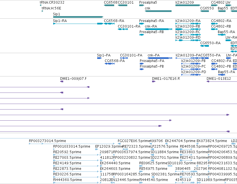Viewport: 237px width, 184px height.
Task: Click the tRNA:H:56E gene label
Action: click(52, 8)
